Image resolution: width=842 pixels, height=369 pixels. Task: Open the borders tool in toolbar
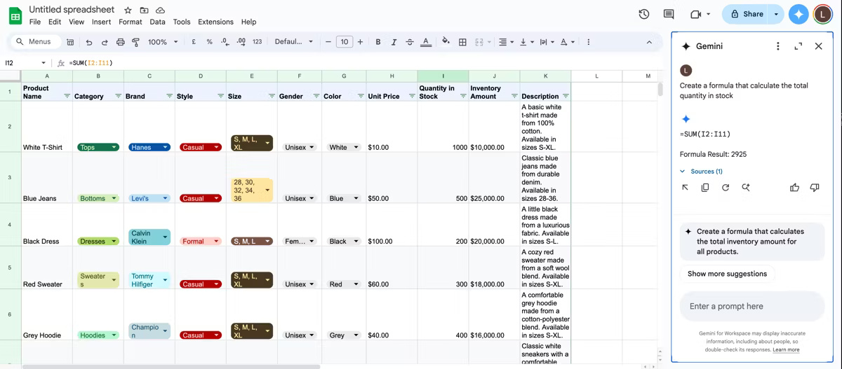(462, 42)
